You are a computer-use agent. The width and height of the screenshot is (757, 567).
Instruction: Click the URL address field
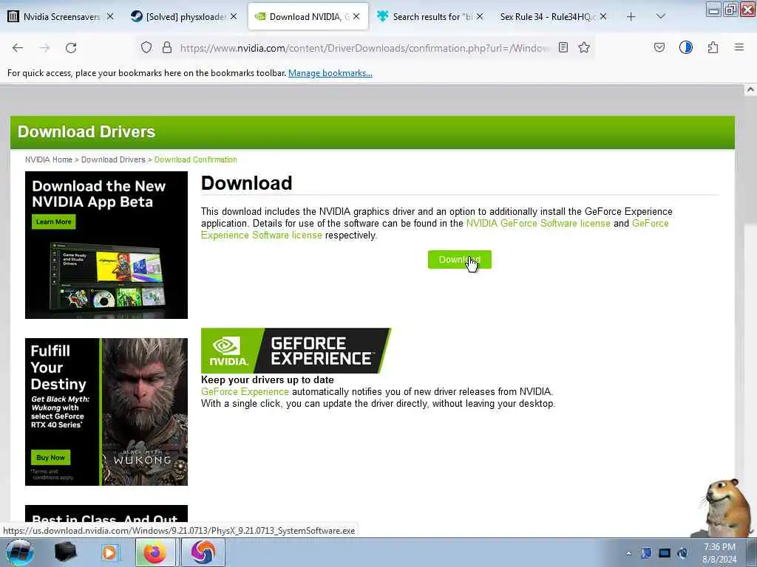pos(364,48)
